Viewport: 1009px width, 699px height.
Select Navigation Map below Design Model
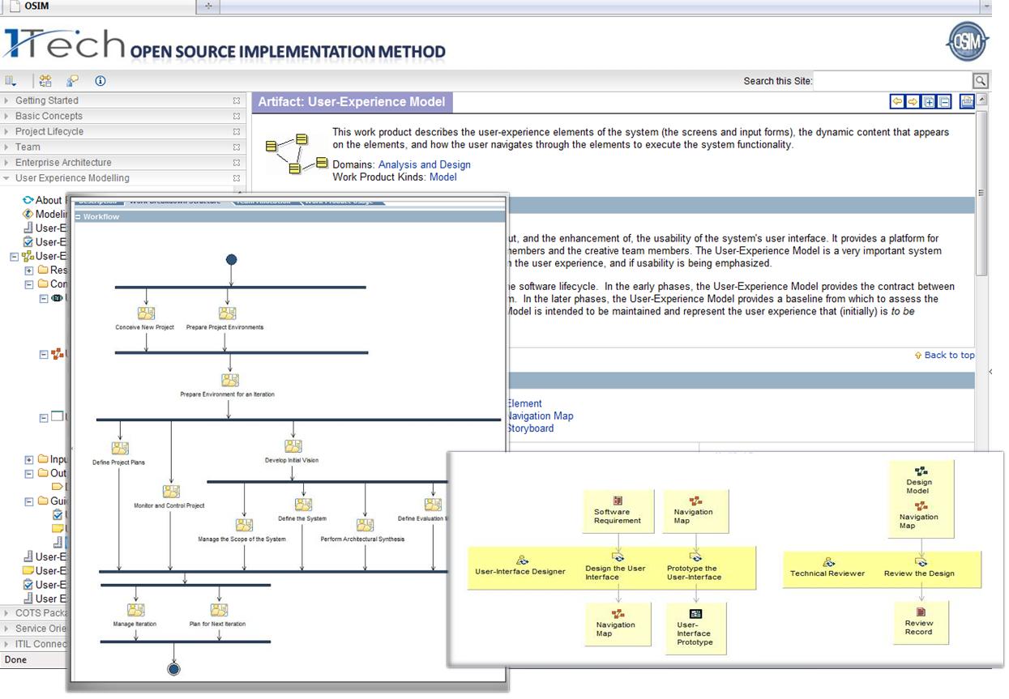[919, 516]
